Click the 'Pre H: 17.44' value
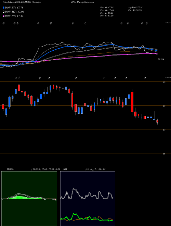Viewport: 171px width, 226px height. coord(107,10)
